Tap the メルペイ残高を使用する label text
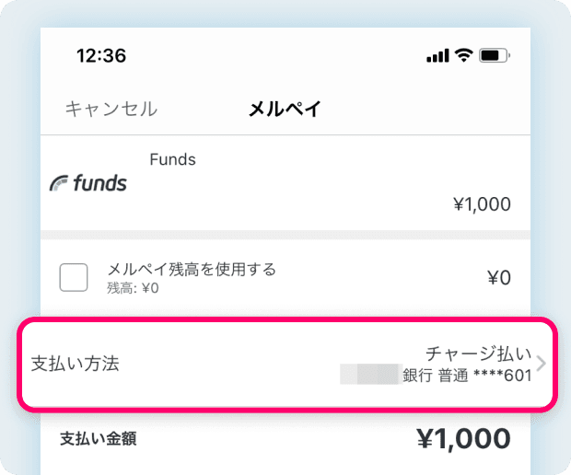 tap(192, 270)
